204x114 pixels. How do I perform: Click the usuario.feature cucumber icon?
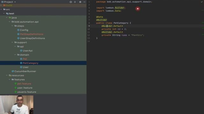pos(16,92)
